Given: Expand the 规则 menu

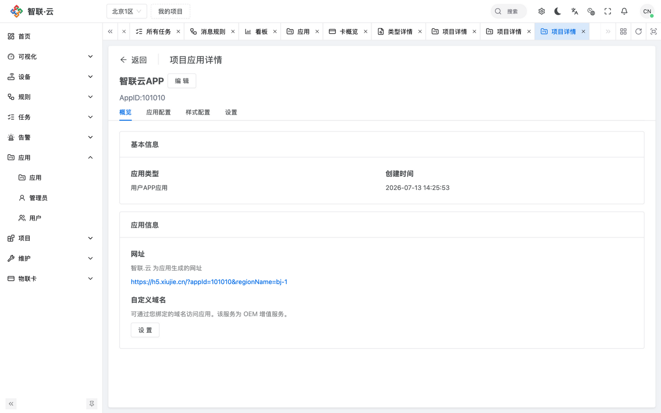Looking at the screenshot, I should 51,97.
